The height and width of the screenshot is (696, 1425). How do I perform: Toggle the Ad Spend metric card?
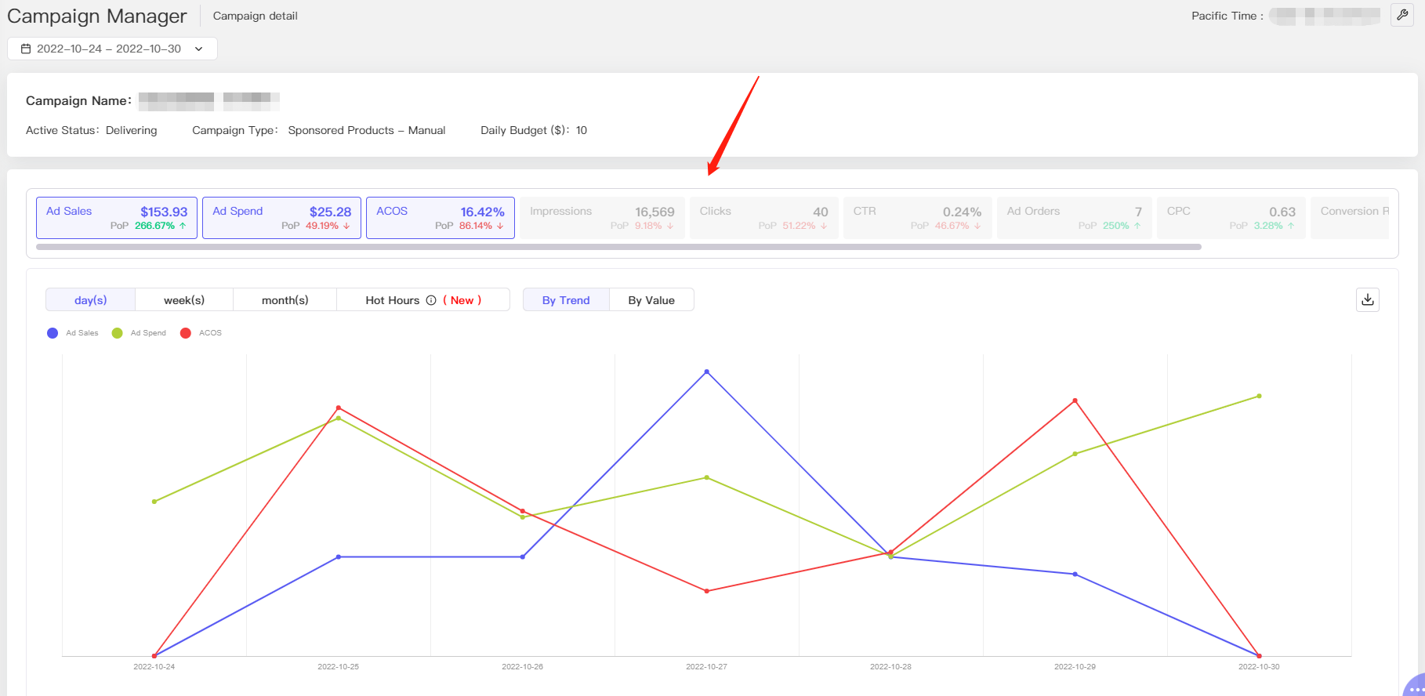281,218
